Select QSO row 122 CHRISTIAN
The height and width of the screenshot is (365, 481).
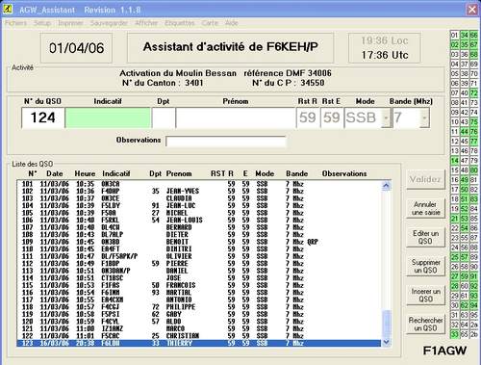[x=199, y=336]
